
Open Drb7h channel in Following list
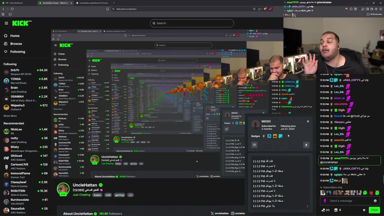pos(25,72)
